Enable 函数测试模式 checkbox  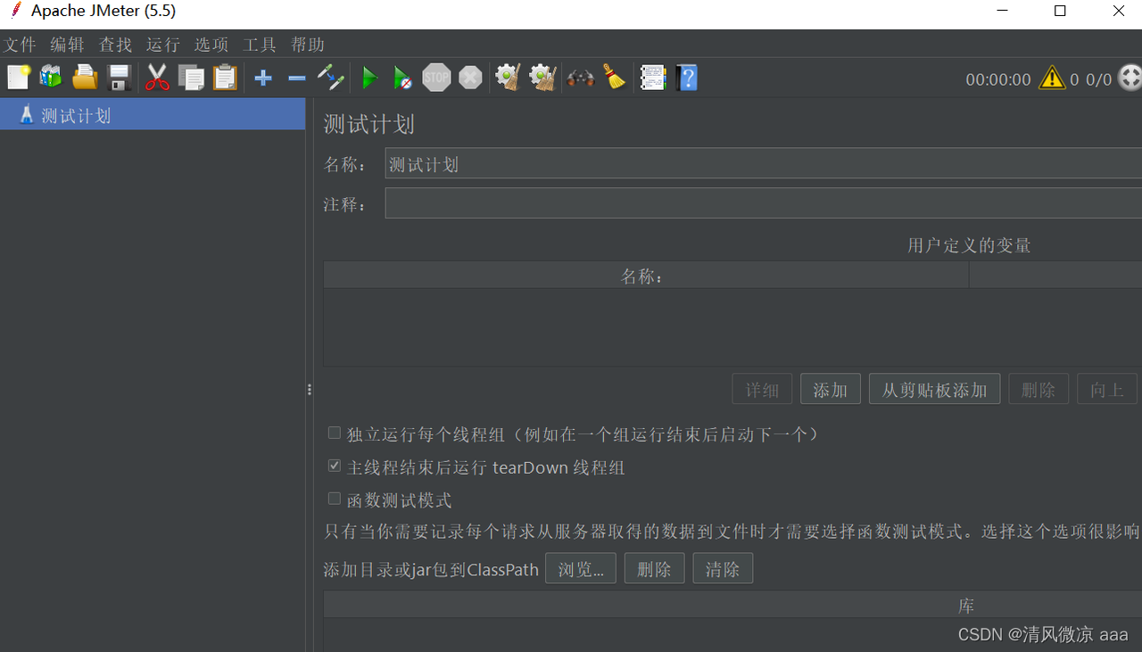[x=335, y=499]
